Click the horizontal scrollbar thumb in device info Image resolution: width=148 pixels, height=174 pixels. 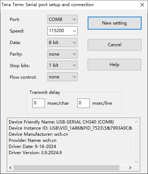click(66, 168)
